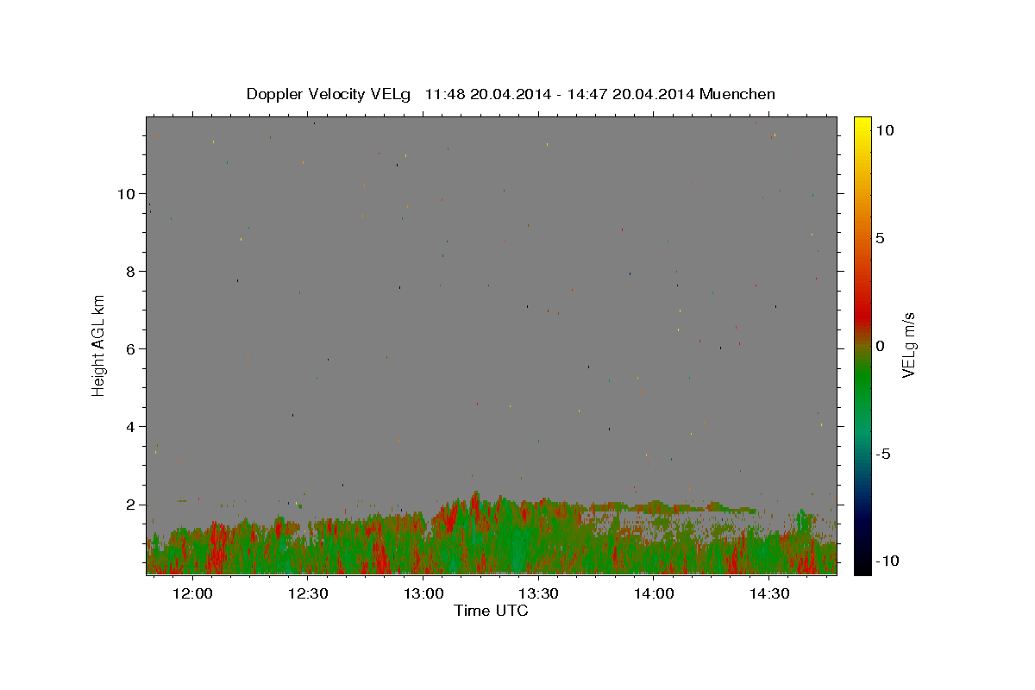Click the colorbar tick label -5

click(885, 454)
